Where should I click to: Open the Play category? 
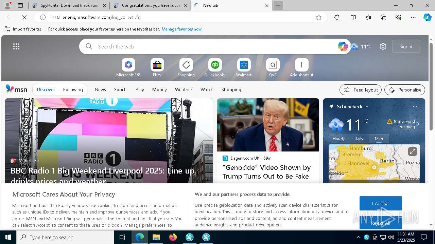pyautogui.click(x=140, y=89)
